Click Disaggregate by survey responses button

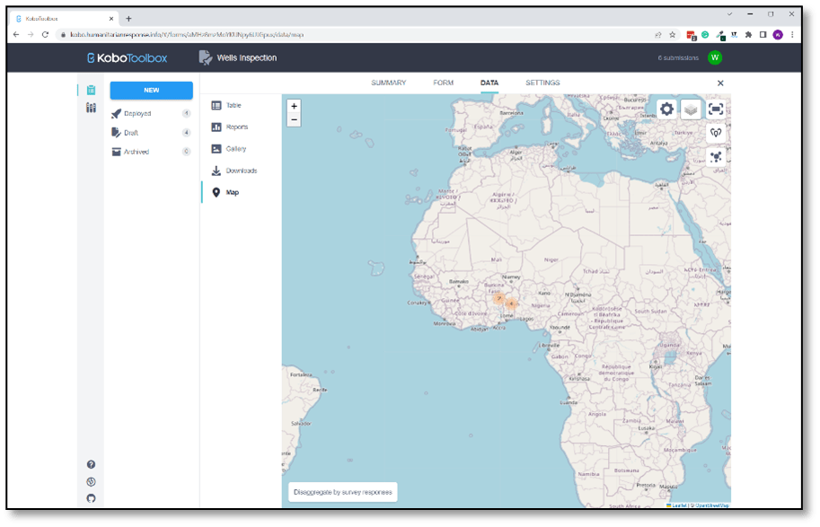[342, 492]
